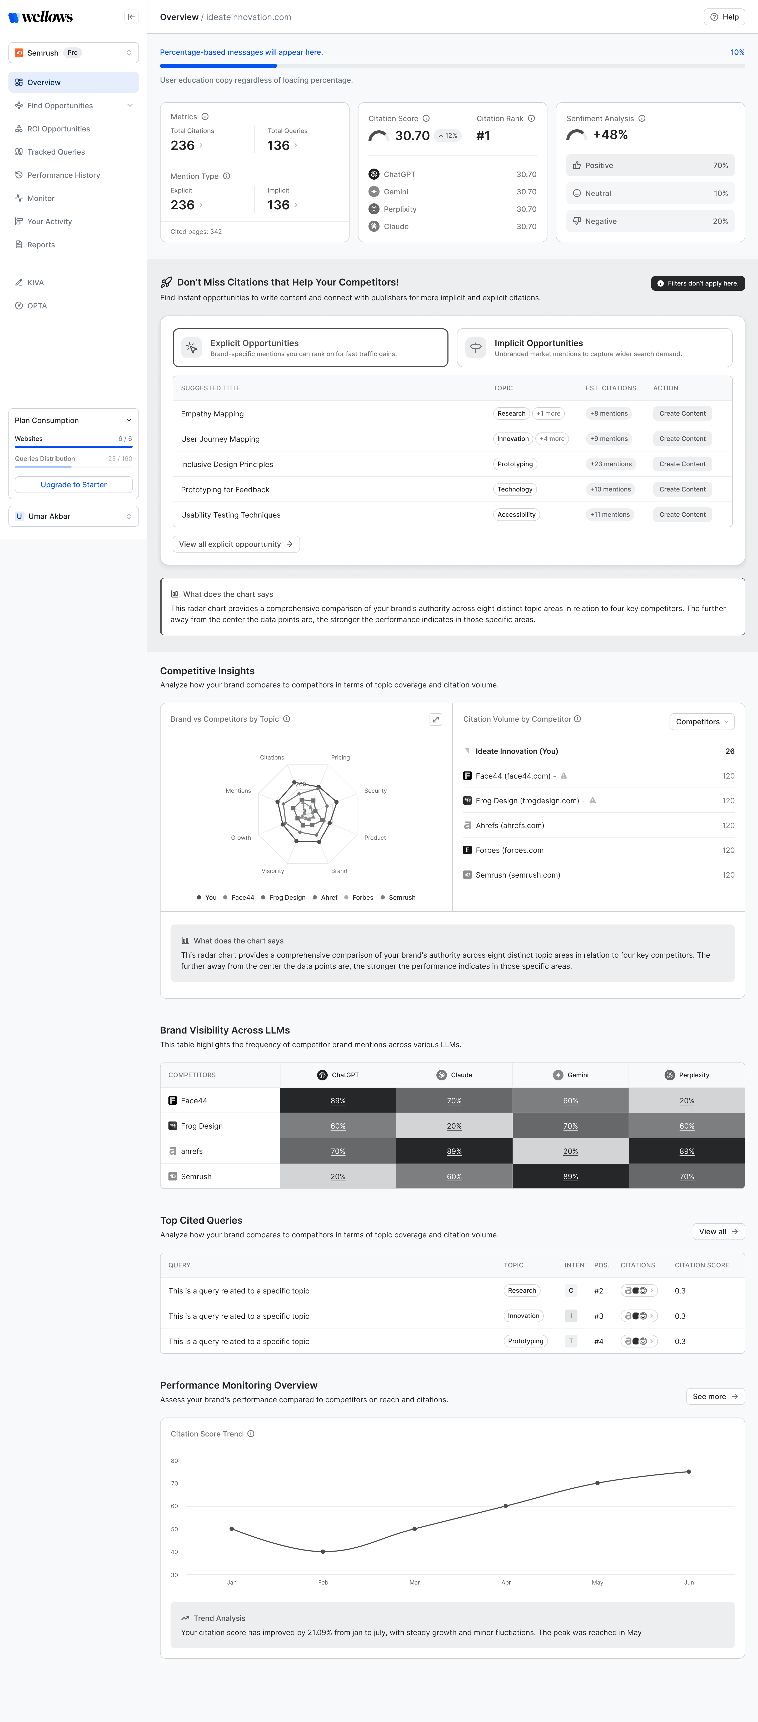Switch to Implicit Opportunities tab
Viewport: 758px width, 1722px height.
[x=594, y=348]
